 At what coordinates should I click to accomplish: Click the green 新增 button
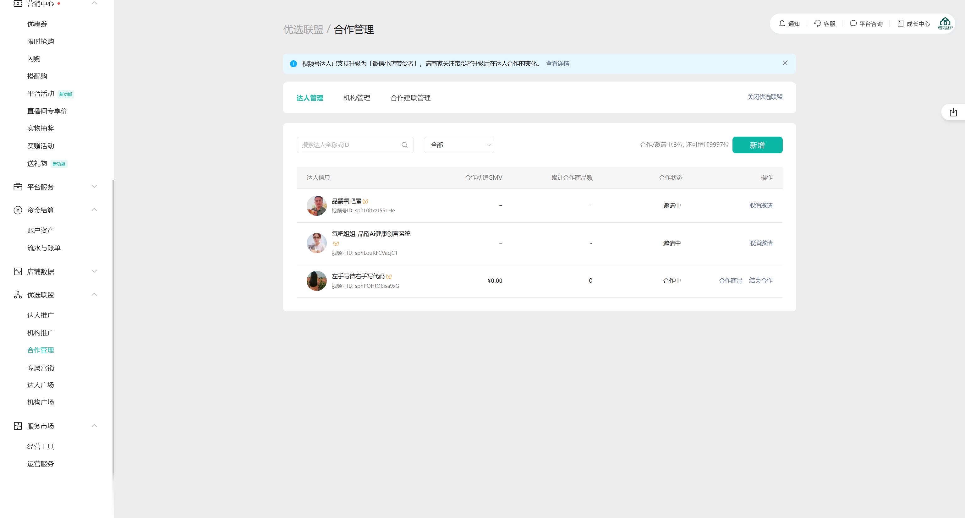757,145
